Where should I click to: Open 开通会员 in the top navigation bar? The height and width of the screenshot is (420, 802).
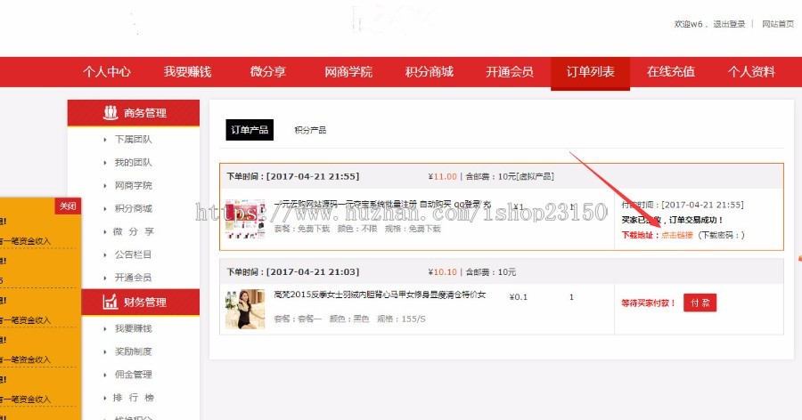tap(510, 71)
